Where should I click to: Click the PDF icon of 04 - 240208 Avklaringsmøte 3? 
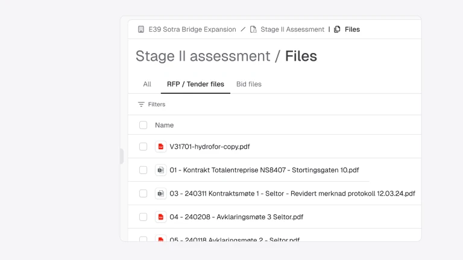(160, 217)
